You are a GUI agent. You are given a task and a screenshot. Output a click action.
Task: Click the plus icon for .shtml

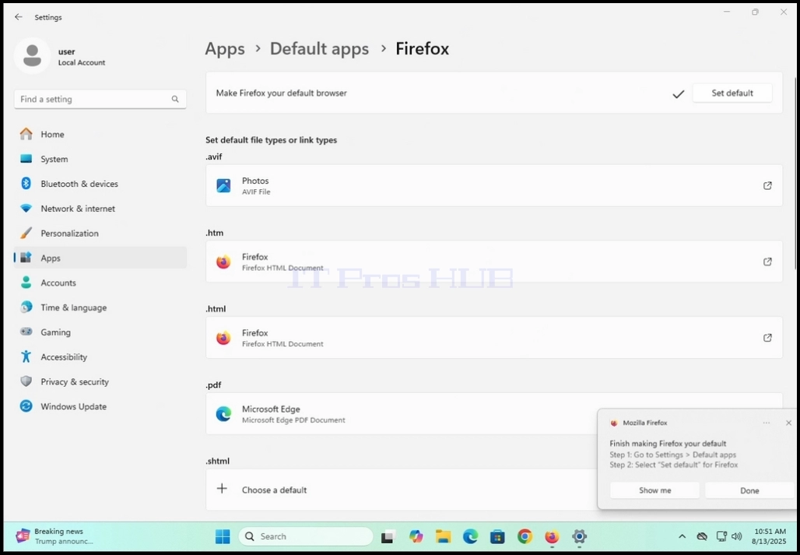[222, 489]
